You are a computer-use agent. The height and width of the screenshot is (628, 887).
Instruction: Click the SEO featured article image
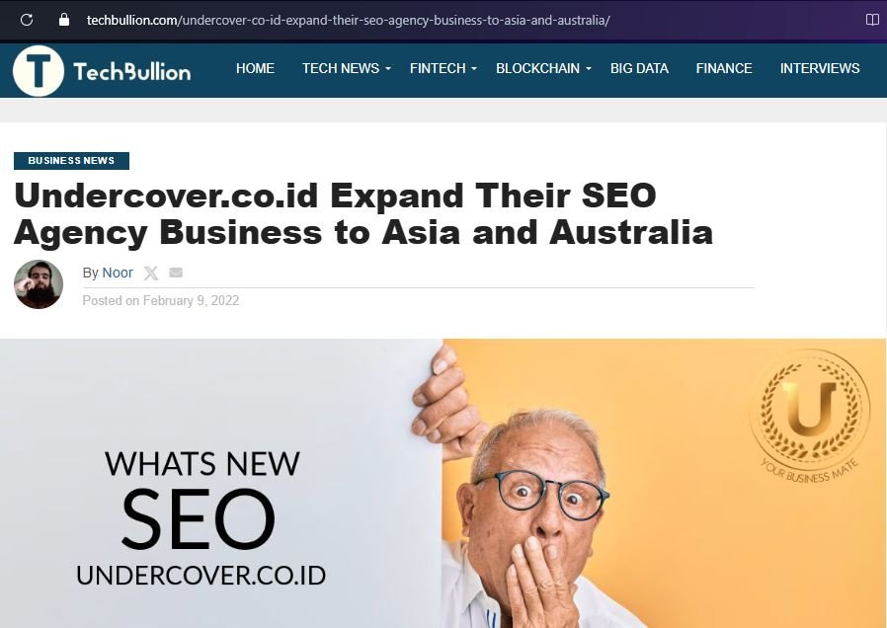443,483
